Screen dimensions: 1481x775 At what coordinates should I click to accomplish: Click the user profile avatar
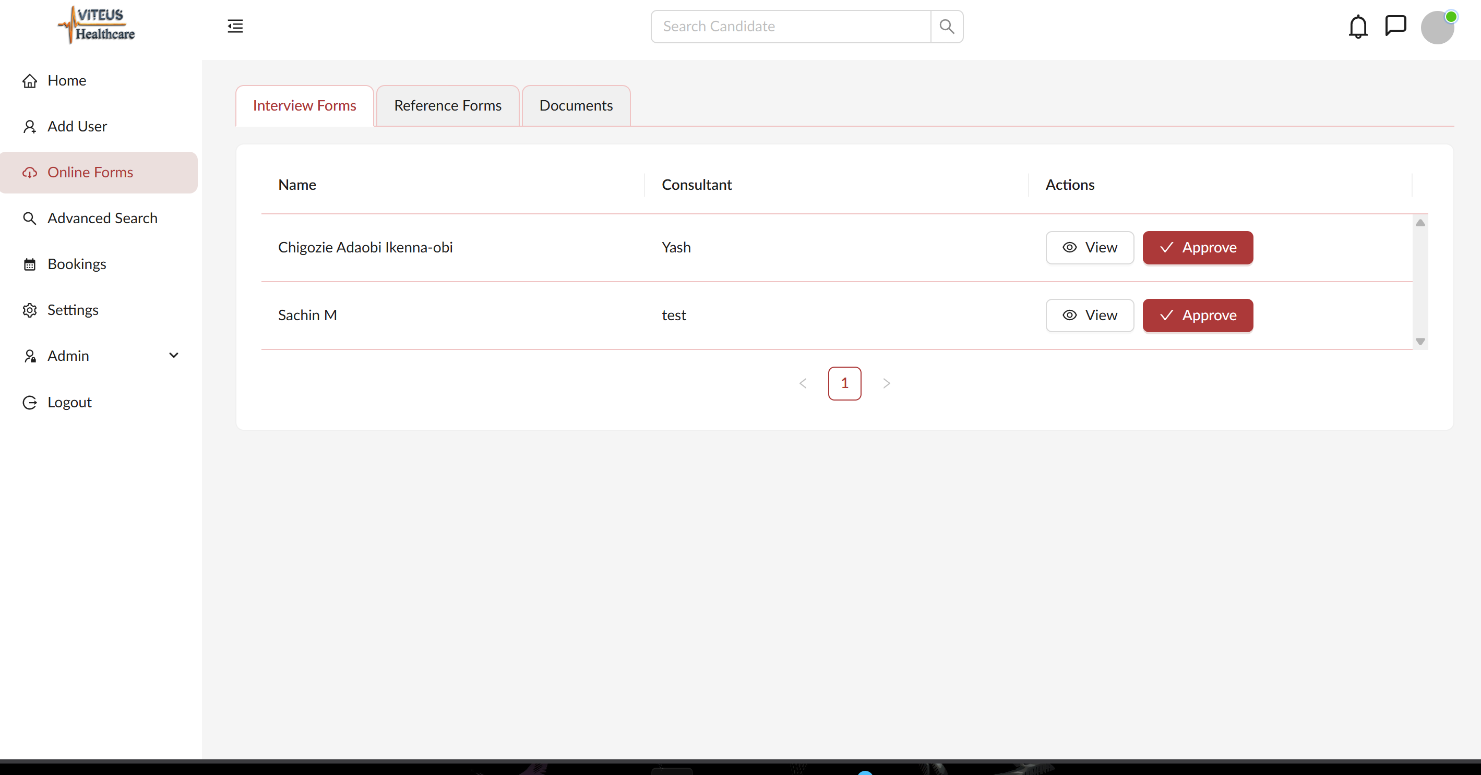tap(1437, 28)
